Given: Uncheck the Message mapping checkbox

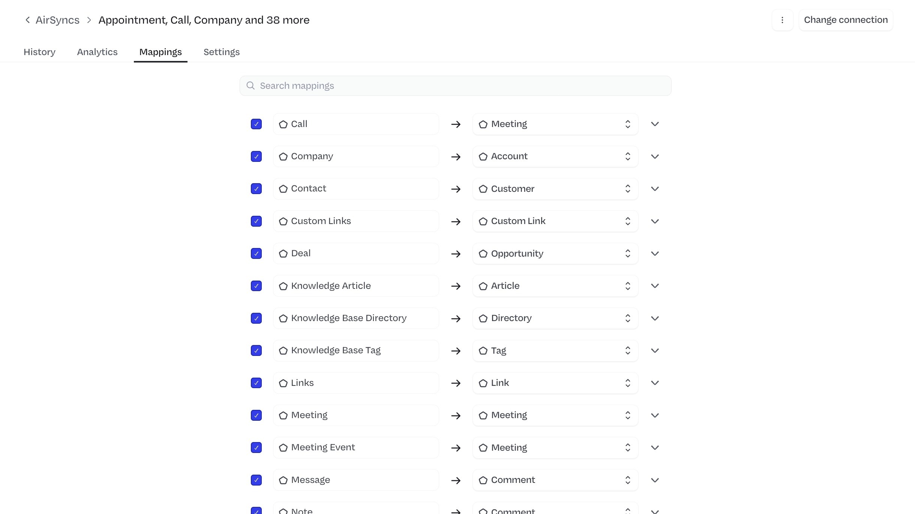Looking at the screenshot, I should click(256, 480).
